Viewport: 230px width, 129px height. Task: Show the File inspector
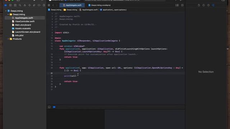199,5
